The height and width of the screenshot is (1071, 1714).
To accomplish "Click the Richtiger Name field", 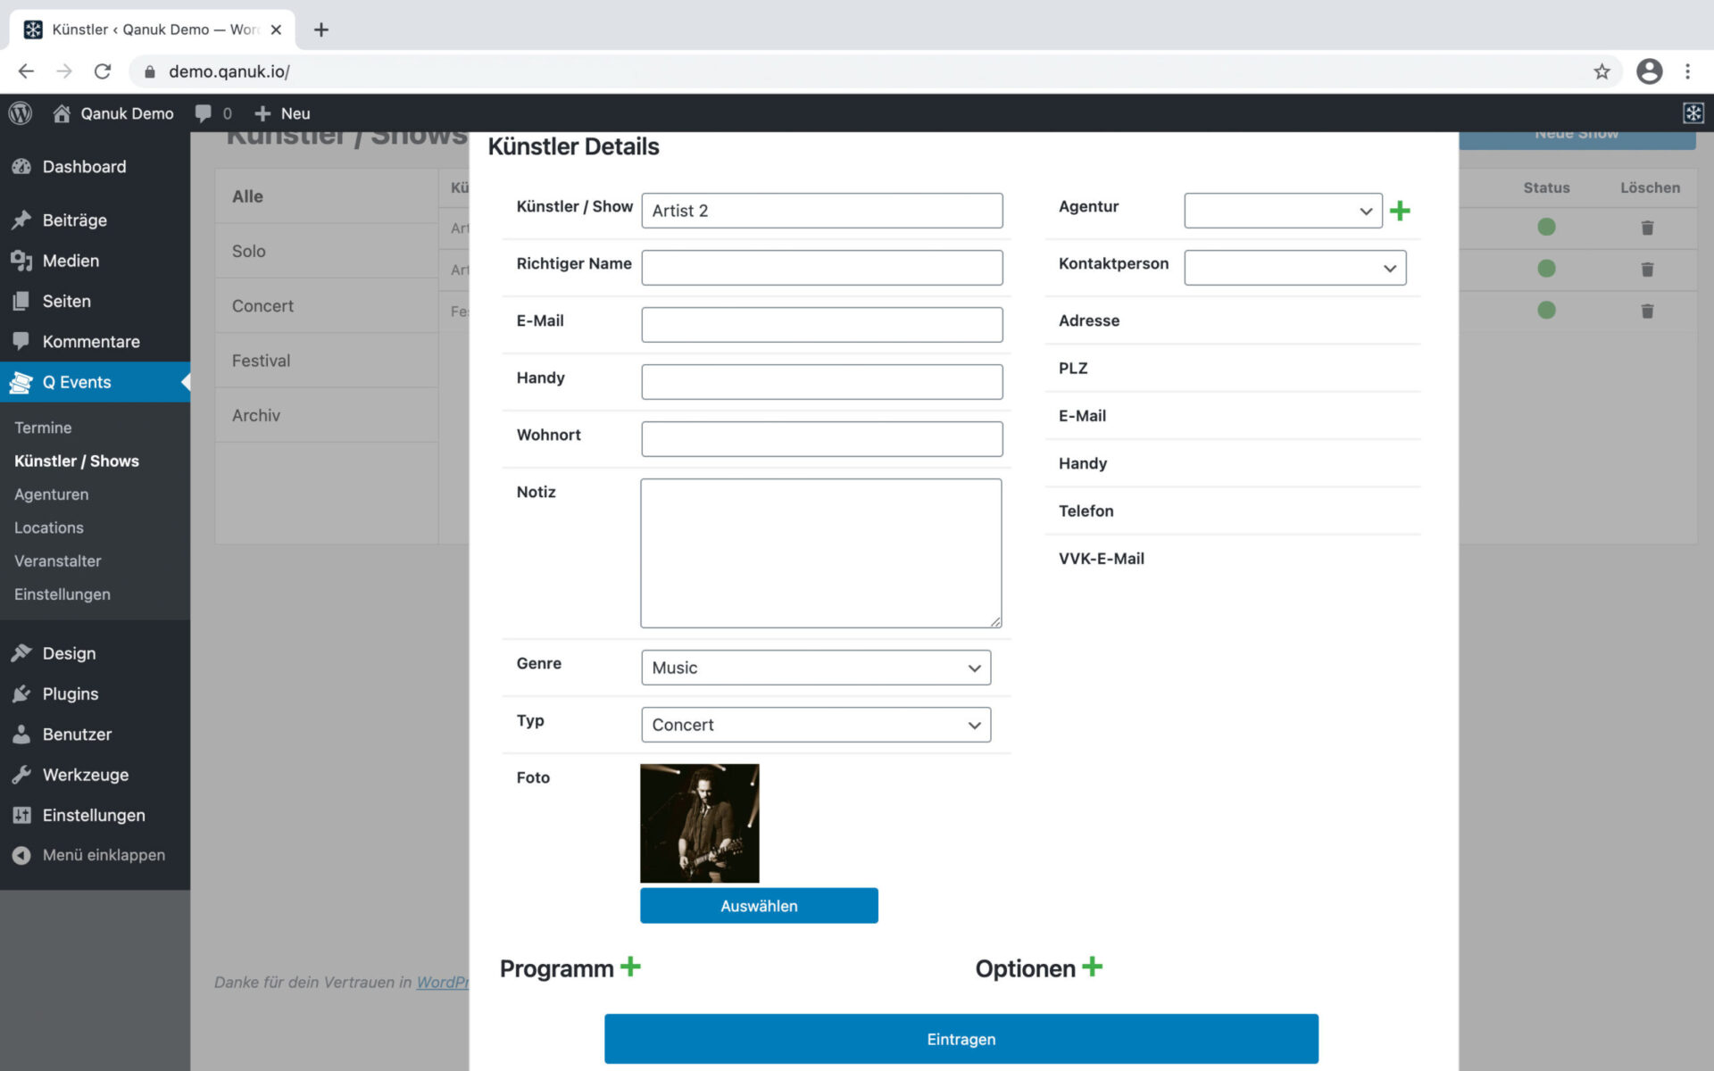I will [x=821, y=268].
